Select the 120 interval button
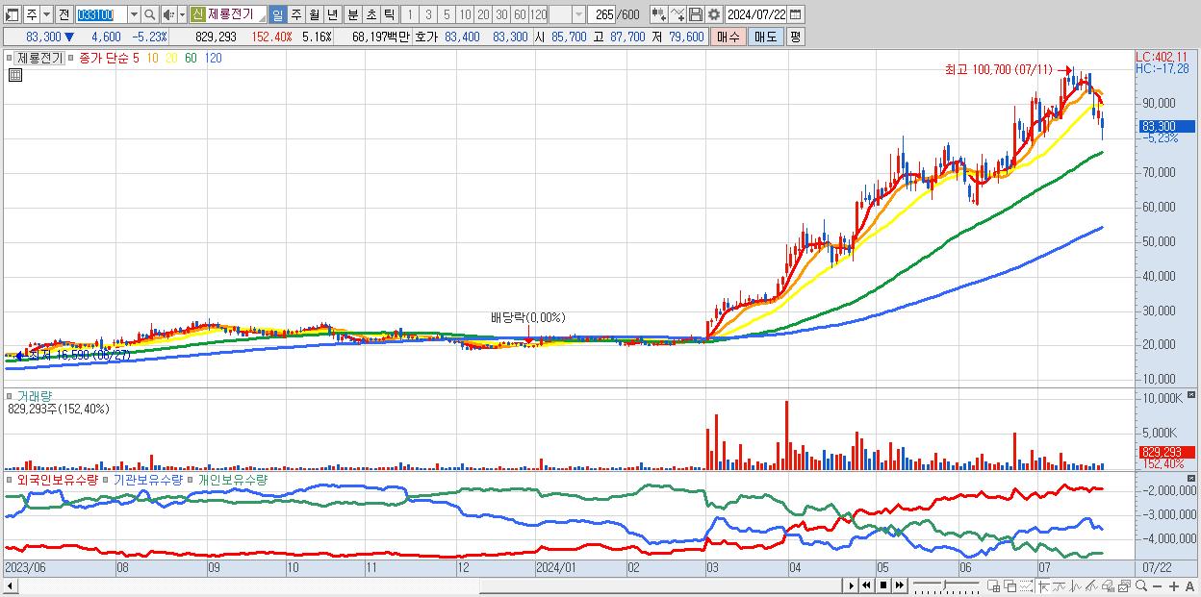The height and width of the screenshot is (597, 1201). tap(539, 14)
